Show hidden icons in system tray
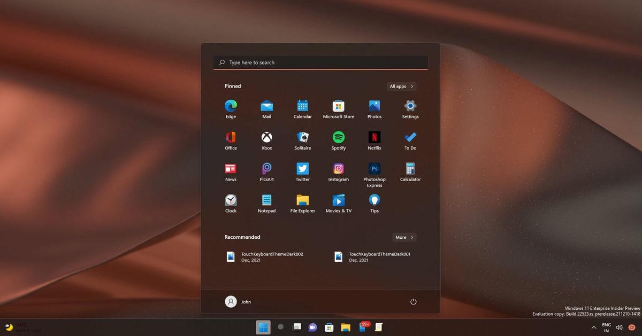The width and height of the screenshot is (642, 336). 594,327
